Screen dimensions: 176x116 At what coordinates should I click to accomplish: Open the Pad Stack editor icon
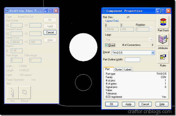point(163,22)
